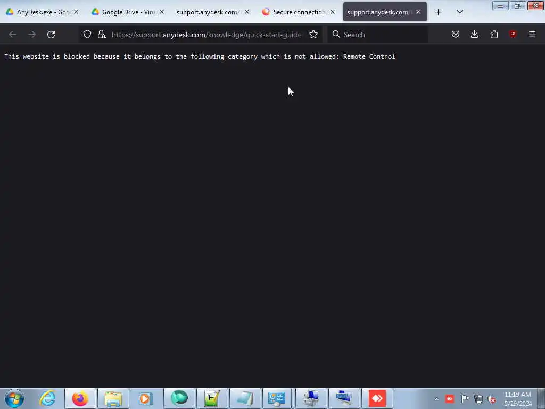Open the network computers taskbar icon
The width and height of the screenshot is (545, 409).
(x=311, y=398)
